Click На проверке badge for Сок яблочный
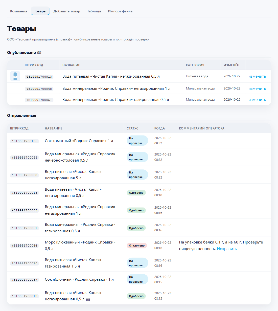The width and height of the screenshot is (278, 311). (137, 279)
